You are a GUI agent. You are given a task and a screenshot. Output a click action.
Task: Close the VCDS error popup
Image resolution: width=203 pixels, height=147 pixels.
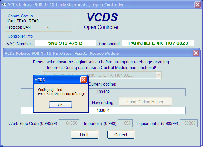pyautogui.click(x=83, y=80)
